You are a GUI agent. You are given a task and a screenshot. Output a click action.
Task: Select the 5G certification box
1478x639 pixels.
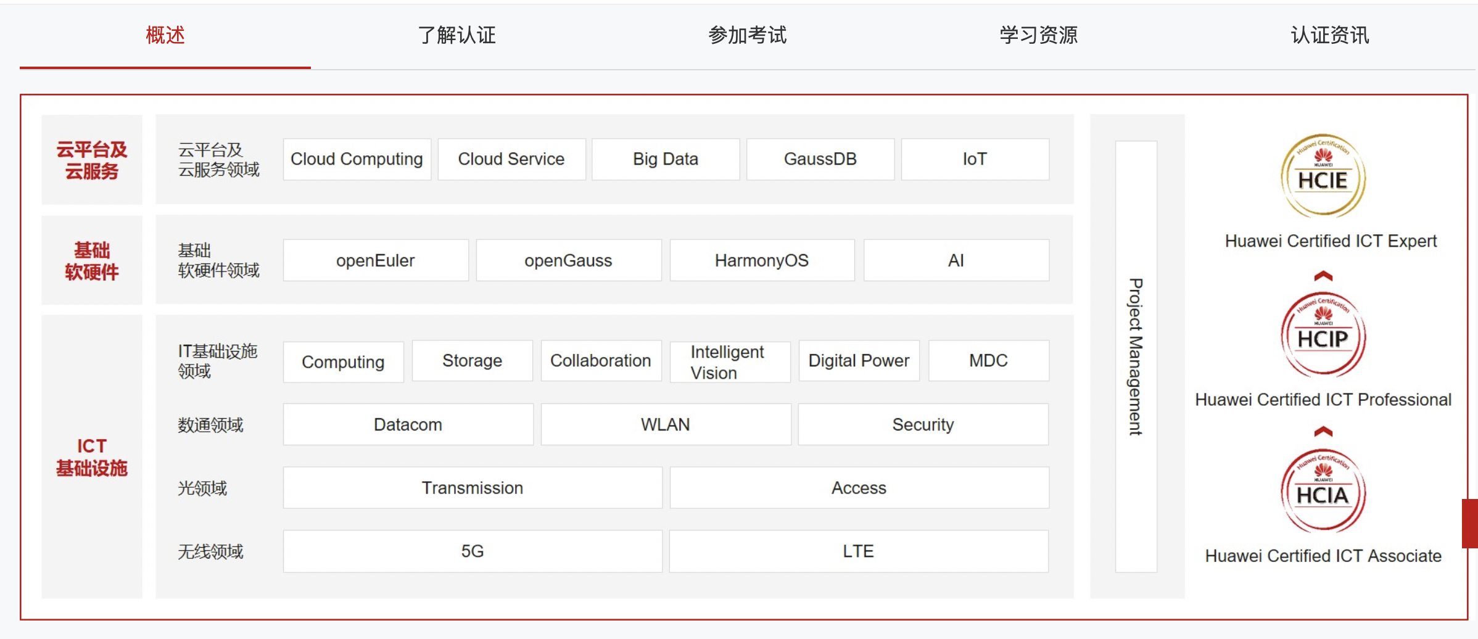(473, 551)
